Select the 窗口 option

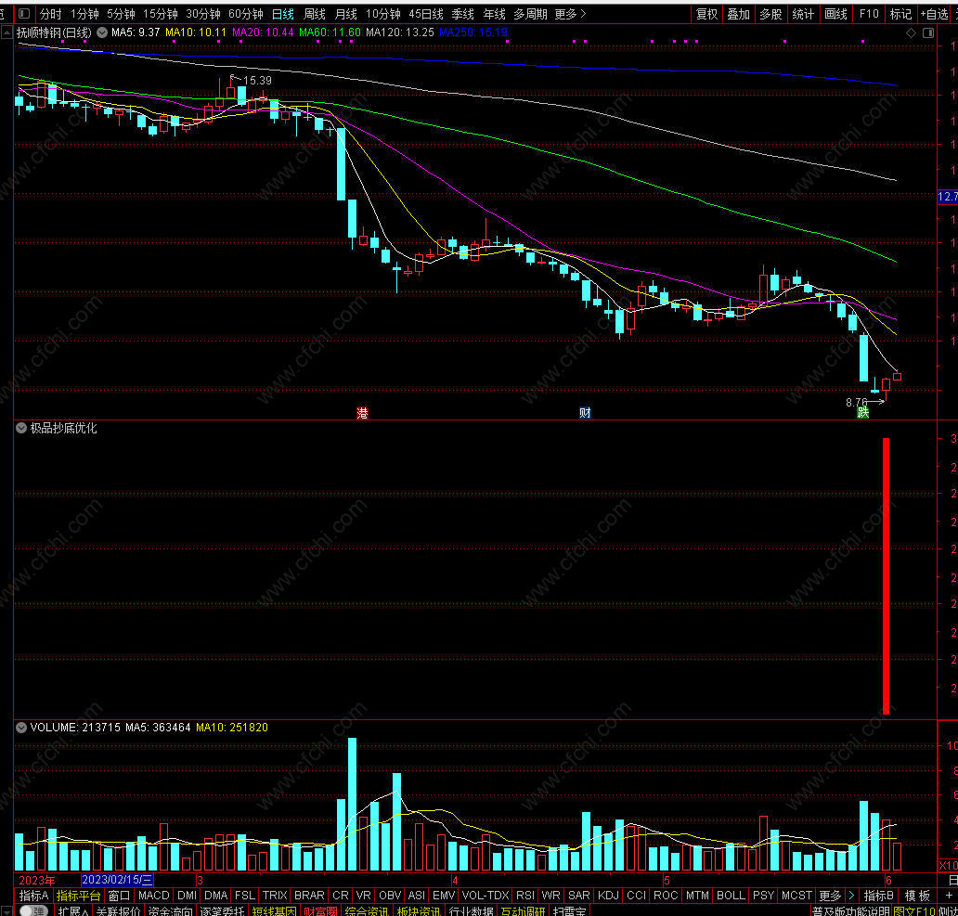click(x=119, y=896)
